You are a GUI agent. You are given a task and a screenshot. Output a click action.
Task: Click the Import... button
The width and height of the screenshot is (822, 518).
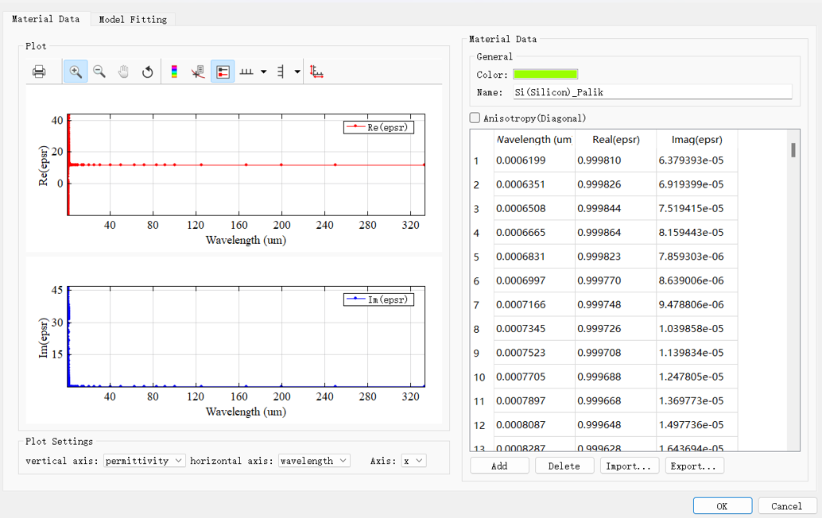629,466
